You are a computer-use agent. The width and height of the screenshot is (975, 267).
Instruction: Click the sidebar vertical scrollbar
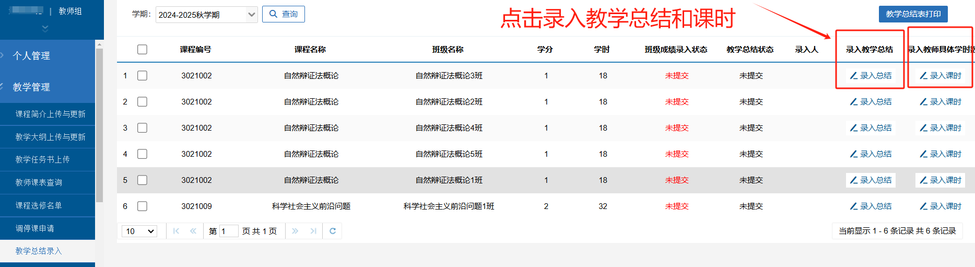99,125
